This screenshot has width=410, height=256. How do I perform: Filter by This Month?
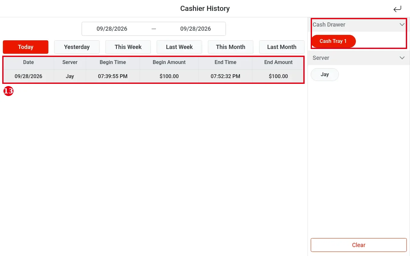point(231,47)
